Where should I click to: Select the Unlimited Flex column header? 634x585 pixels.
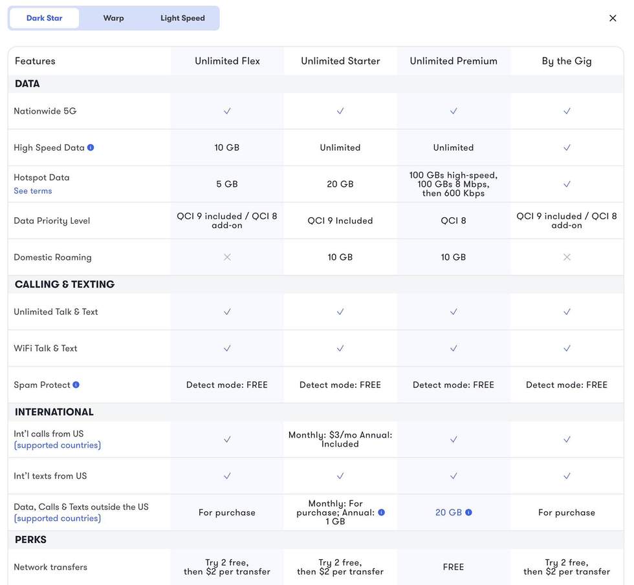pos(227,61)
